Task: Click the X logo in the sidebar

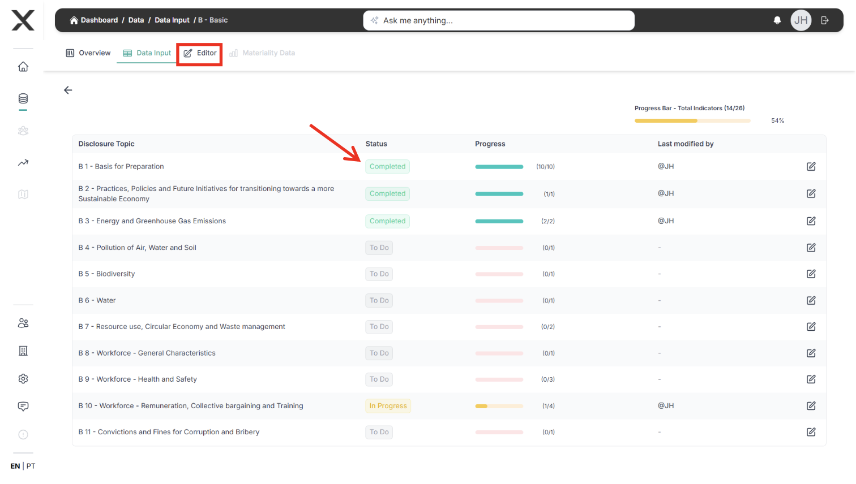Action: (23, 20)
